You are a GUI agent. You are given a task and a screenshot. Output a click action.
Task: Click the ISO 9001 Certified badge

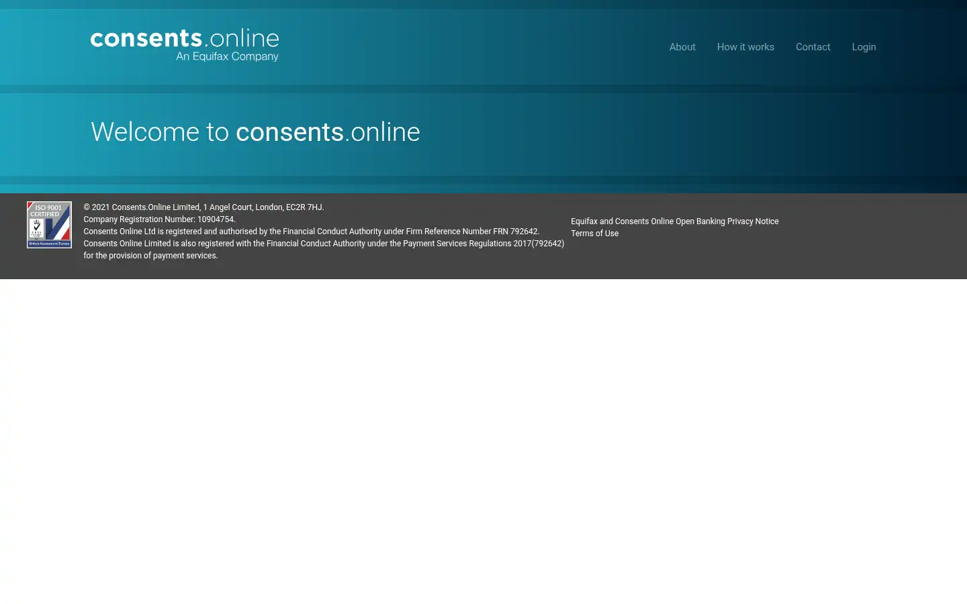click(49, 225)
